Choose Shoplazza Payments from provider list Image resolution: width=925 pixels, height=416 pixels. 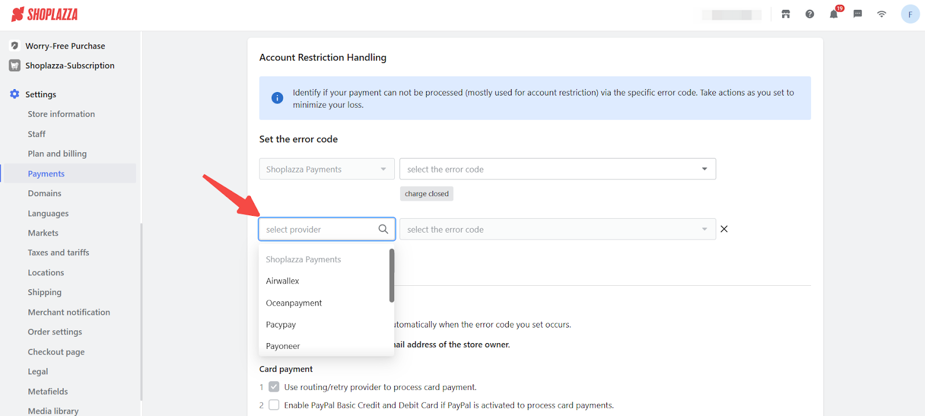[304, 259]
